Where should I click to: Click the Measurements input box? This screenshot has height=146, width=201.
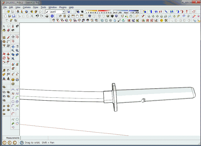[x=34, y=138]
